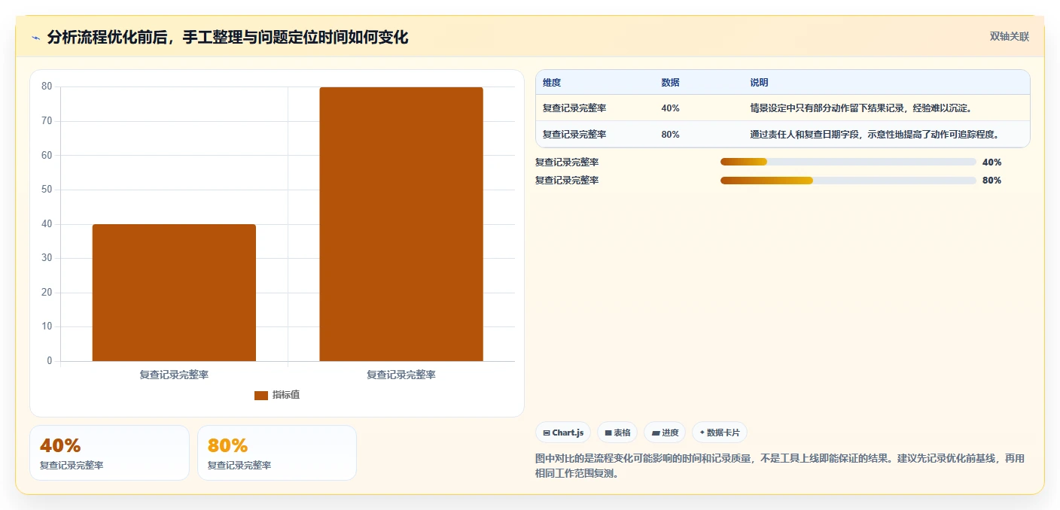
Task: Select the Chart.js chip
Action: click(x=563, y=433)
